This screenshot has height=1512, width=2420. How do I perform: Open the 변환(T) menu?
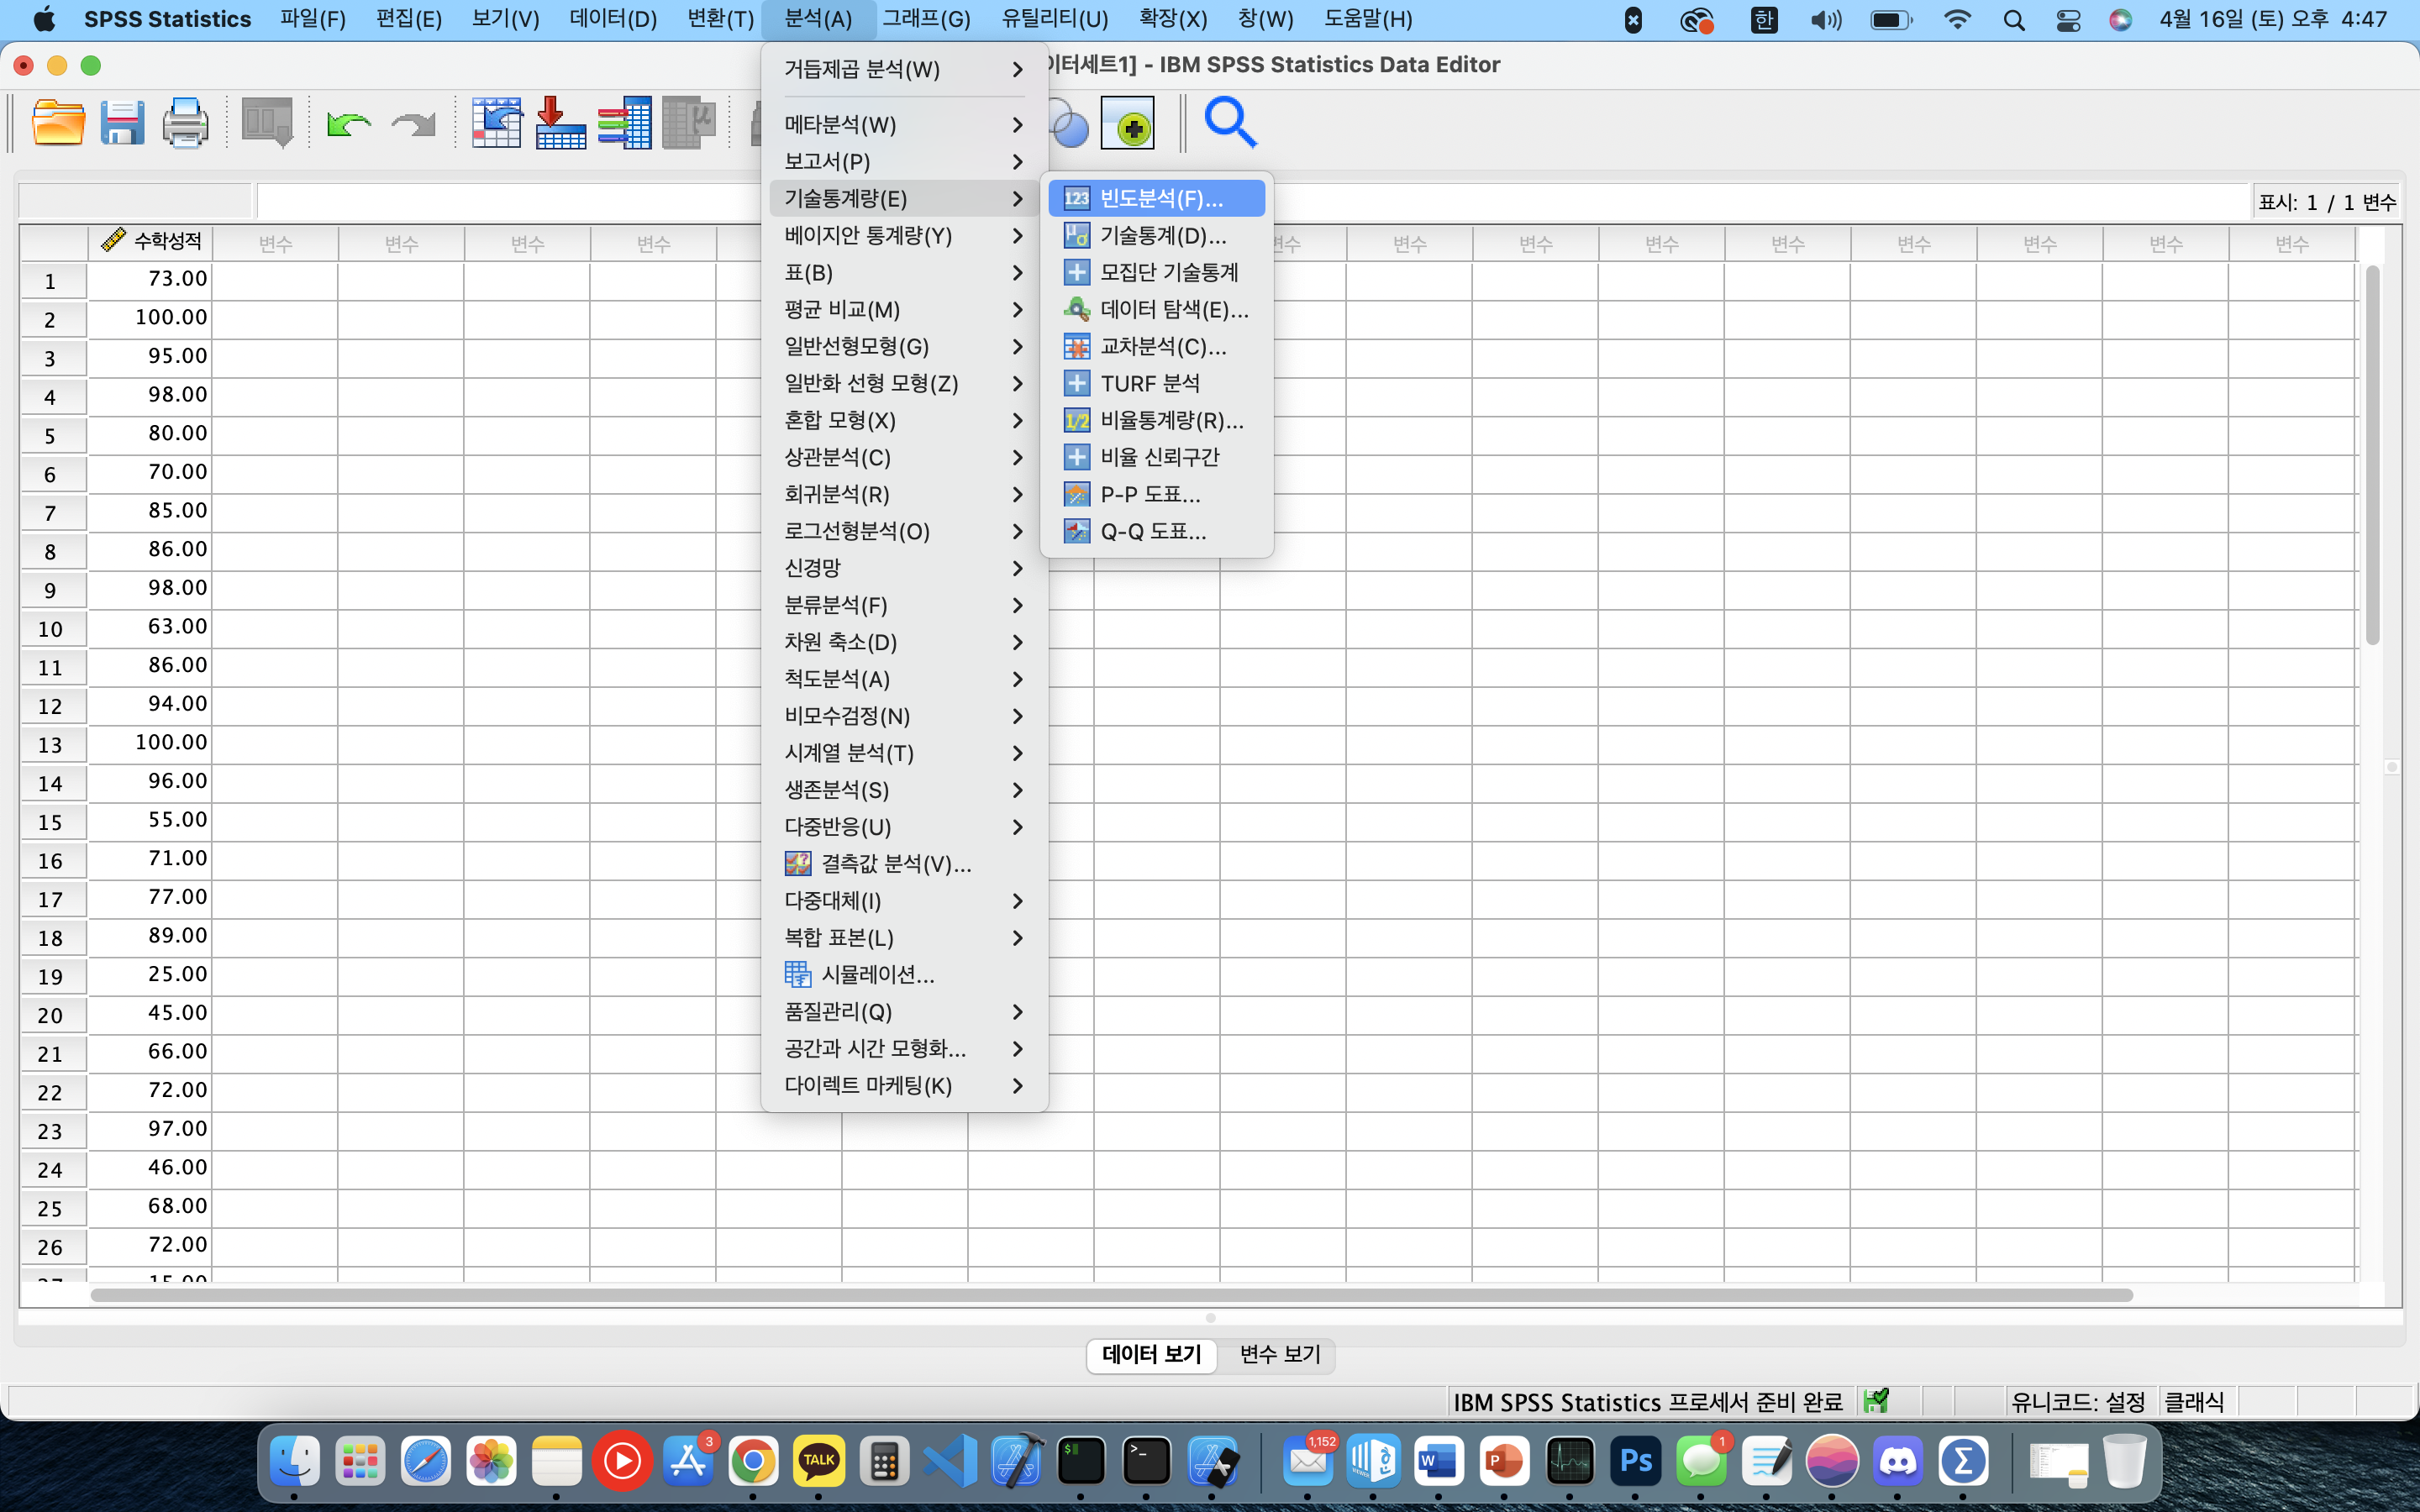pyautogui.click(x=720, y=19)
